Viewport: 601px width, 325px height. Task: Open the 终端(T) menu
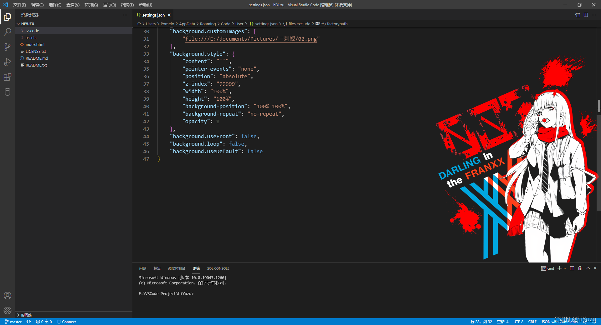pyautogui.click(x=127, y=5)
